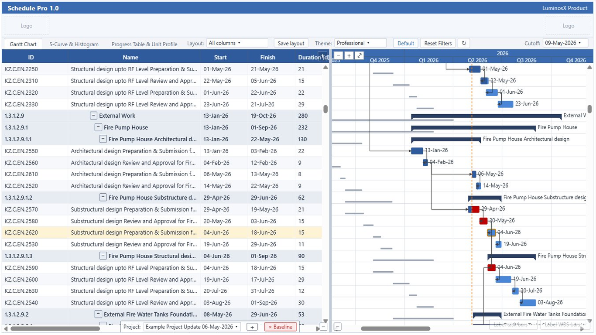The image size is (596, 335).
Task: Open the Progress Table & Unit Profile tab
Action: click(144, 44)
